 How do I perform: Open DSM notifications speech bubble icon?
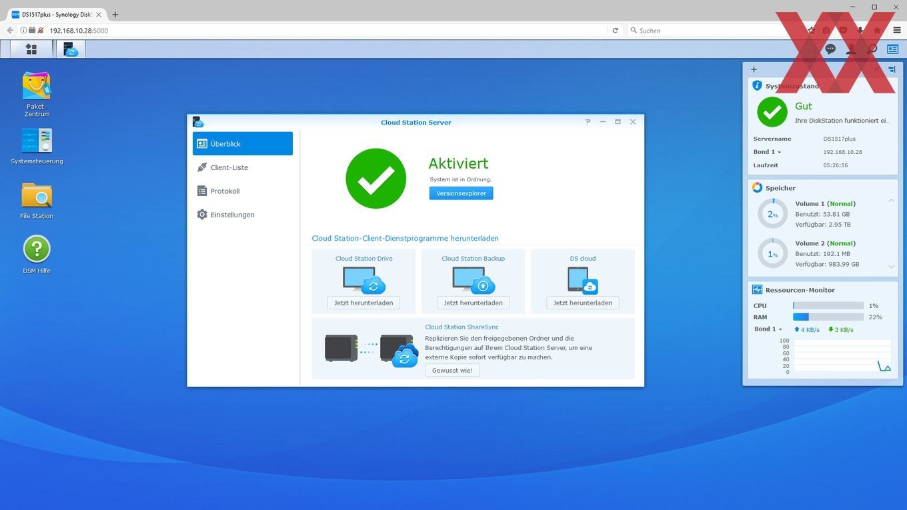[x=830, y=49]
